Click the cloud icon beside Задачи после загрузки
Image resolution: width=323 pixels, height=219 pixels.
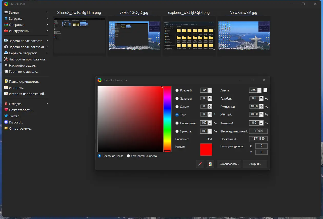(x=6, y=47)
